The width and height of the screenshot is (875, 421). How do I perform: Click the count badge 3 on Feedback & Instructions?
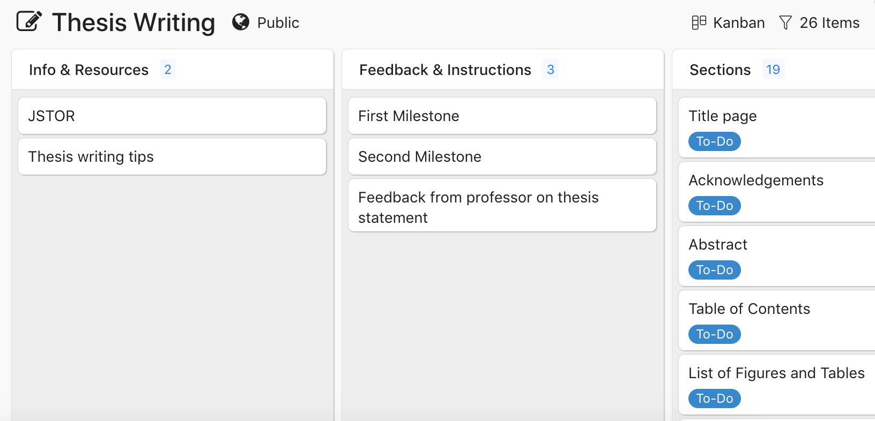tap(551, 70)
